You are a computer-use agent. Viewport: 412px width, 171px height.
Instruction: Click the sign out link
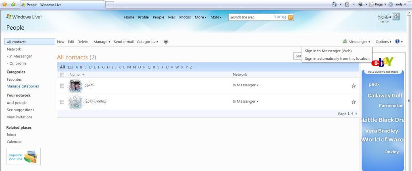pyautogui.click(x=385, y=21)
